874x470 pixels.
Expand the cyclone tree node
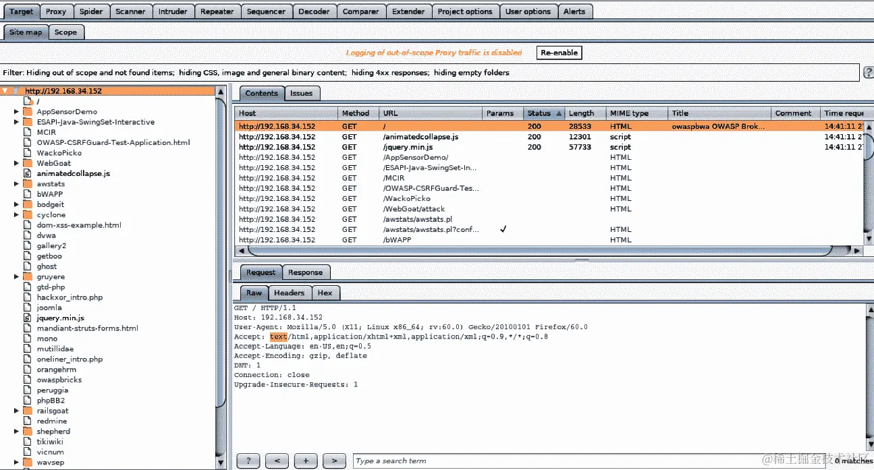[16, 215]
